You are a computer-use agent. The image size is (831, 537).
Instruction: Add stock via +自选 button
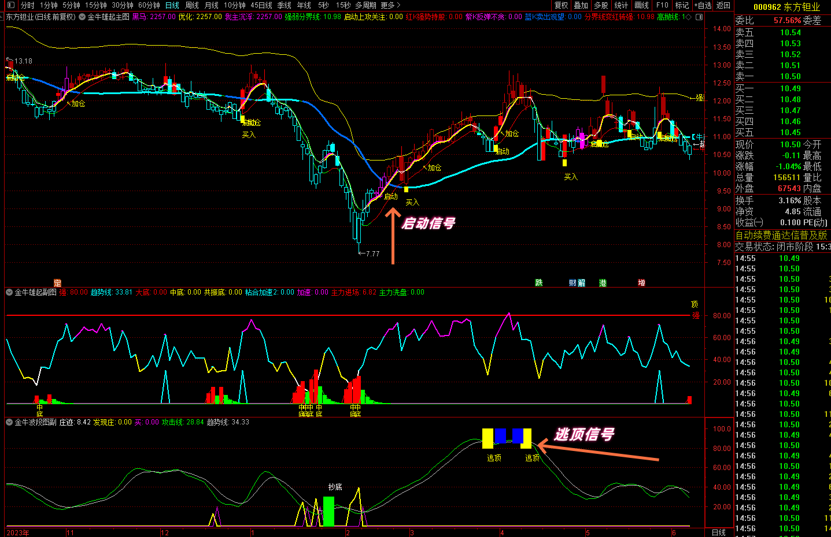point(703,5)
